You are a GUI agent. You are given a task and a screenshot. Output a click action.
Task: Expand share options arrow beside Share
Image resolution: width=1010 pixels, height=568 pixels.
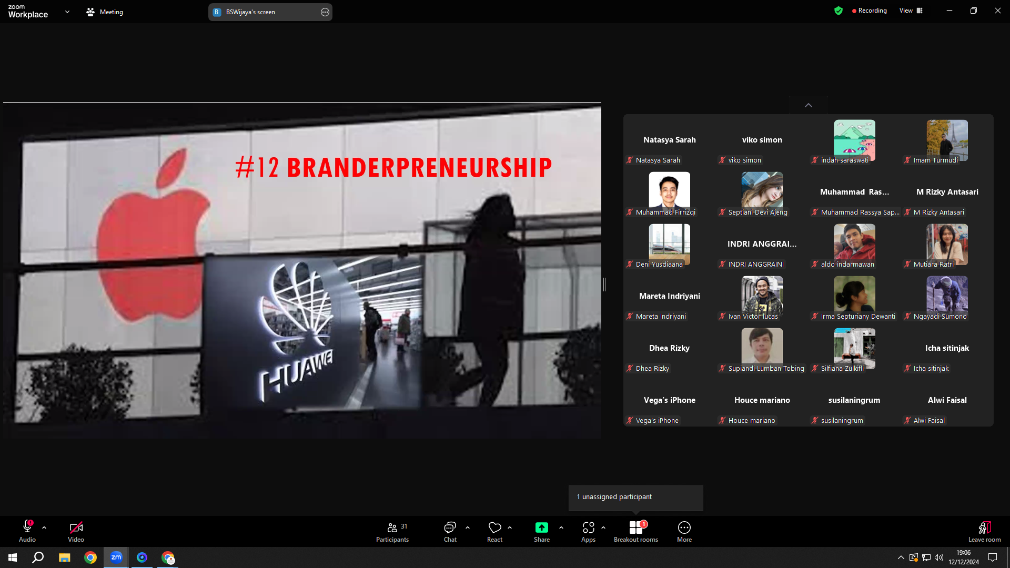tap(561, 528)
